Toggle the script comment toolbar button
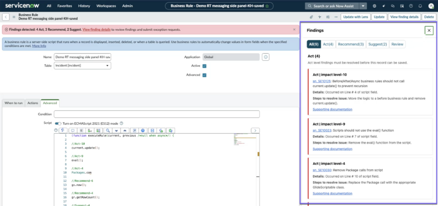 click(x=73, y=130)
